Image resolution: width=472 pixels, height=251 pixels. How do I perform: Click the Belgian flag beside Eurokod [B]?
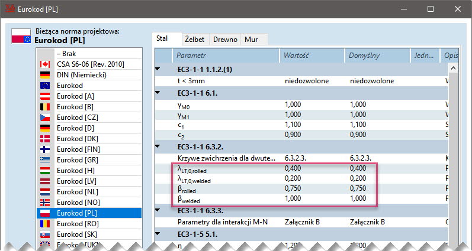pyautogui.click(x=45, y=107)
